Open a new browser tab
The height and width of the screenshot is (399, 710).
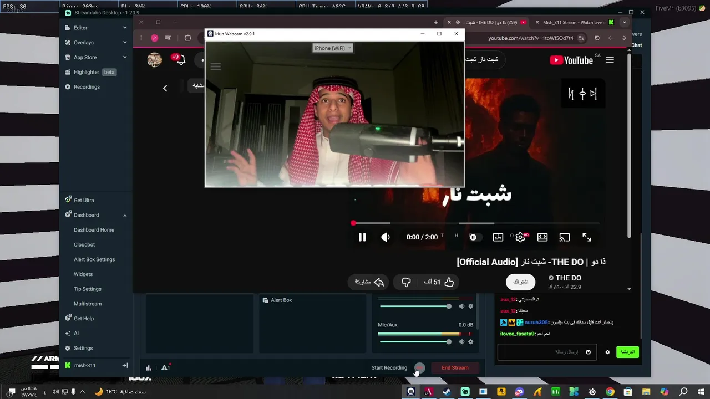[x=436, y=23]
